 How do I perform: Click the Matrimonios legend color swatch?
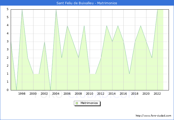click(77, 103)
